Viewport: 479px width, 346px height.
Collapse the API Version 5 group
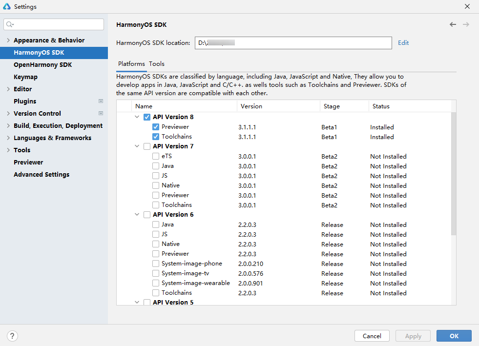coord(137,302)
